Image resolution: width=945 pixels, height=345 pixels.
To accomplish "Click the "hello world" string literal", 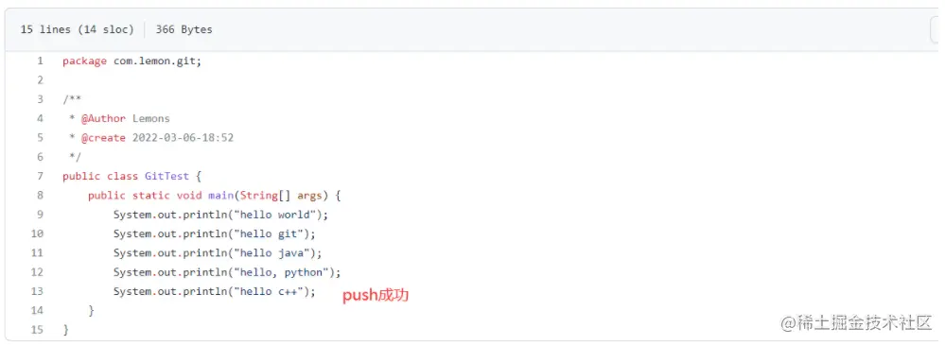I will coord(275,215).
